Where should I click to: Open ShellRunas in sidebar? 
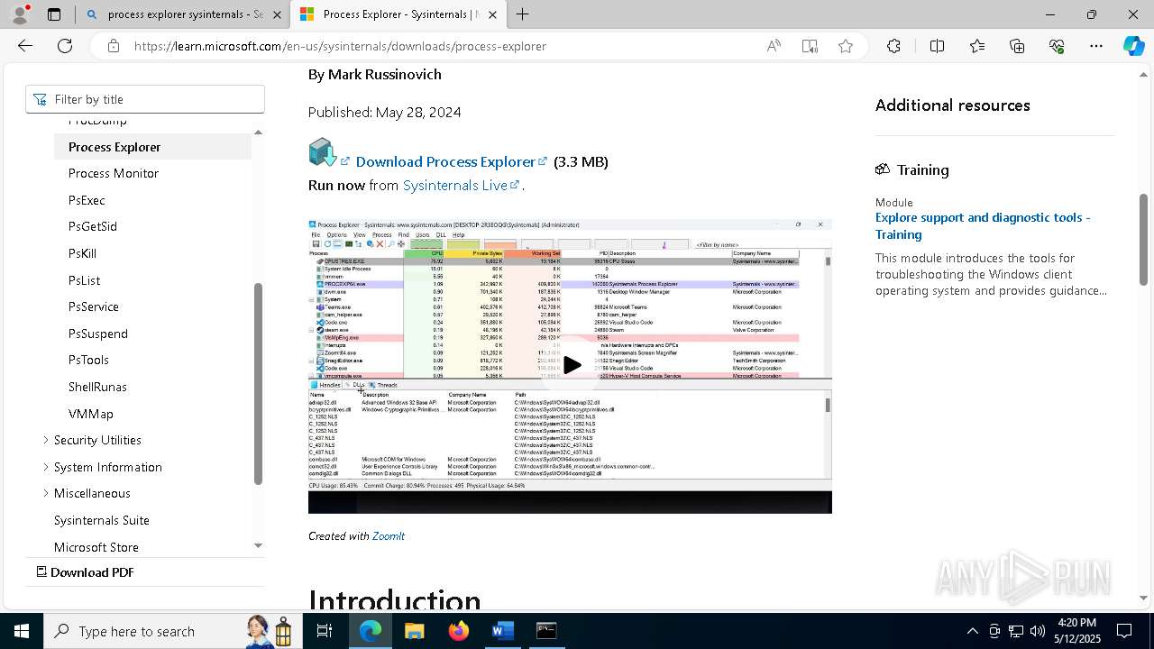(97, 387)
